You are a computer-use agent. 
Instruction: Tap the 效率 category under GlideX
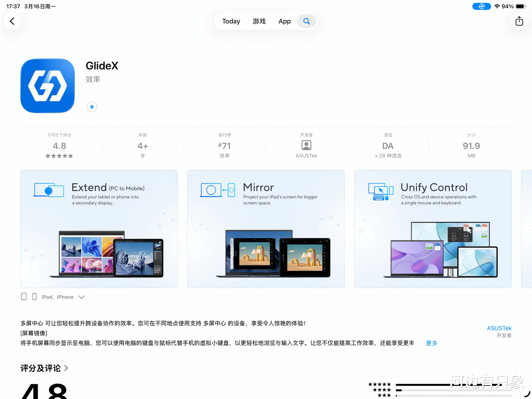[x=93, y=79]
